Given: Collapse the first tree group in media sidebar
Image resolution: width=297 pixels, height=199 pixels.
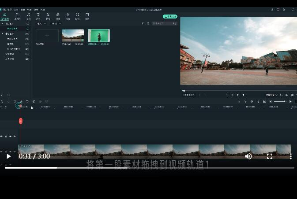Looking at the screenshot, I should pos(2,24).
